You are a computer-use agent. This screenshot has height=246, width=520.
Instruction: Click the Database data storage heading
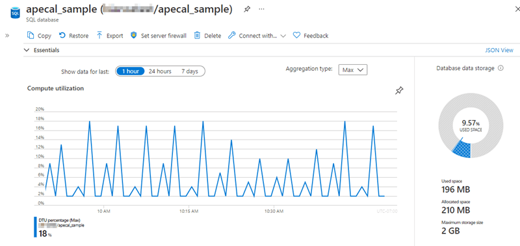tap(465, 68)
